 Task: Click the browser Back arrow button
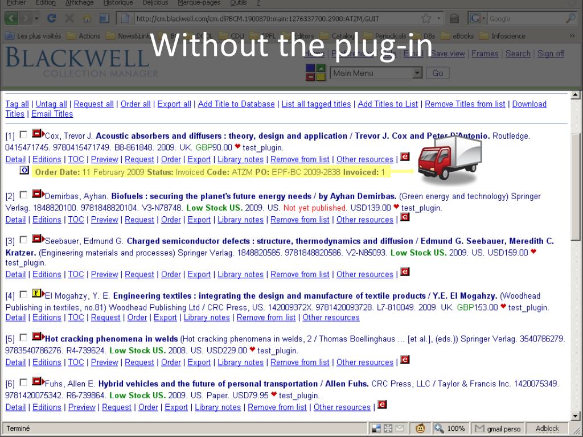click(12, 18)
